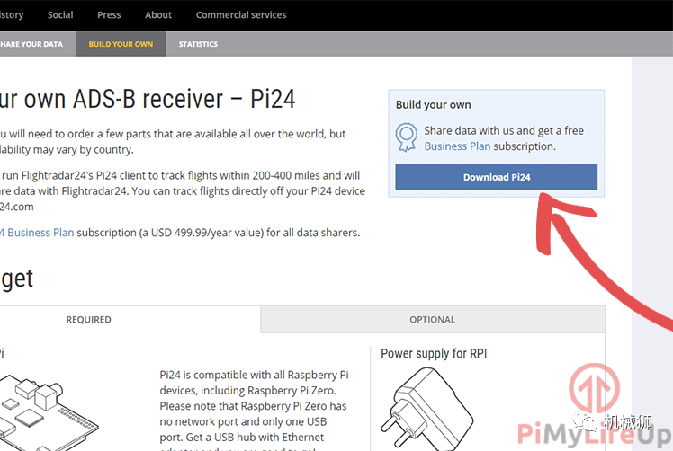
Task: Open Commercial services in top navigation
Action: click(241, 15)
